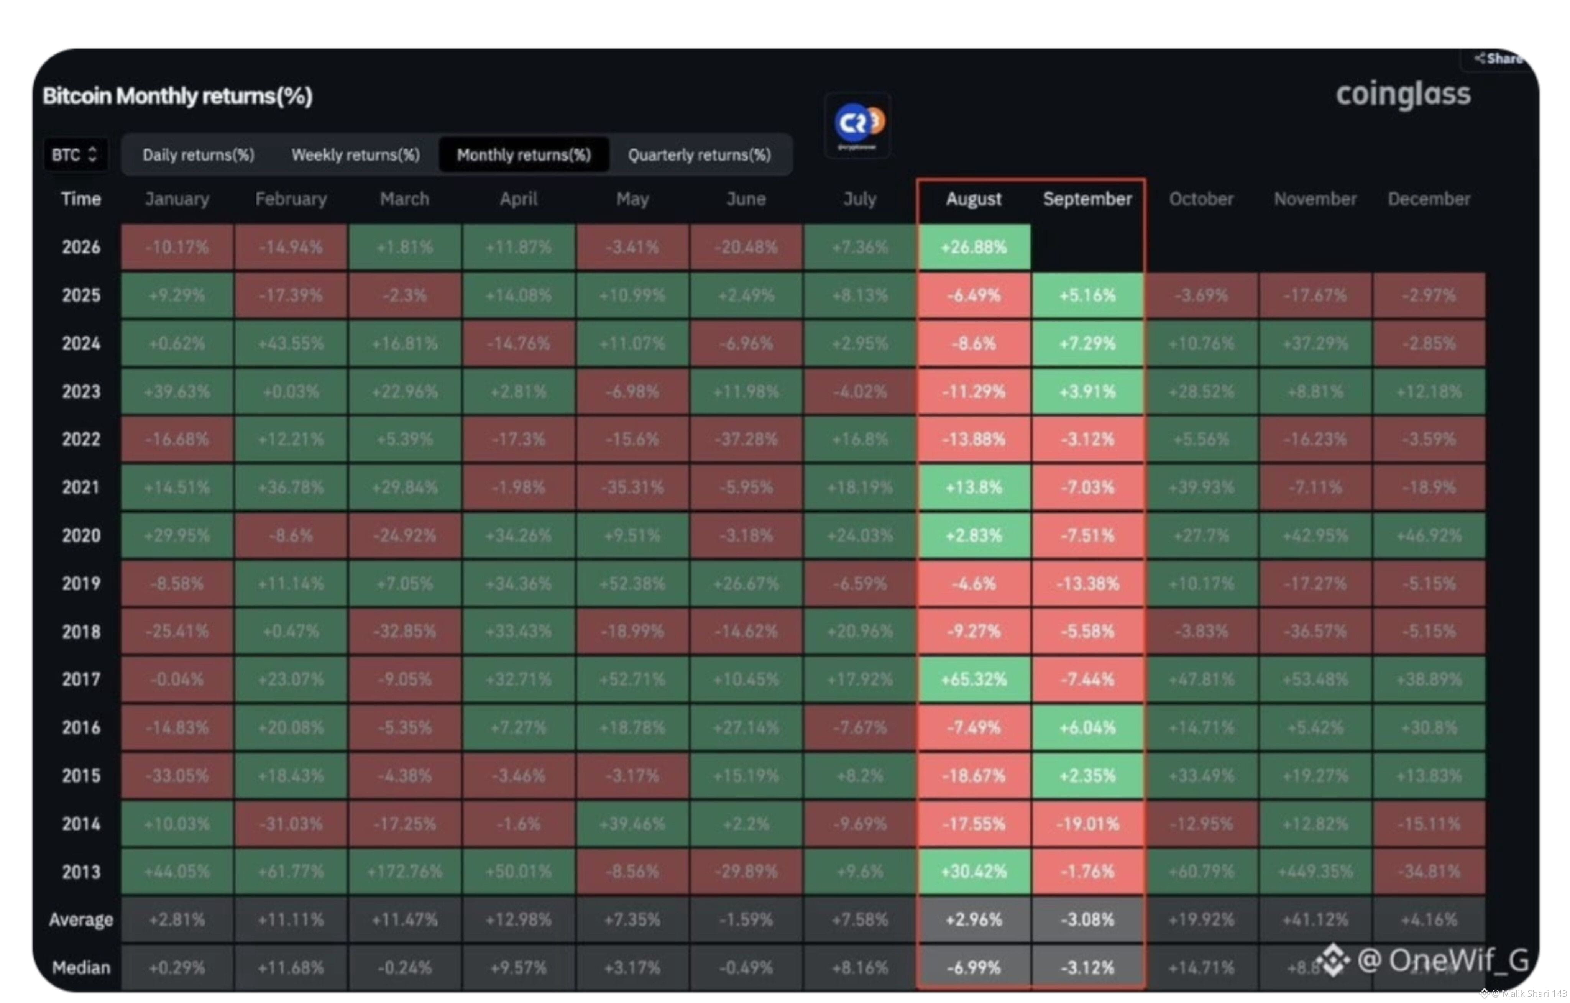1570x1003 pixels.
Task: Click the 2013 row label
Action: point(81,872)
